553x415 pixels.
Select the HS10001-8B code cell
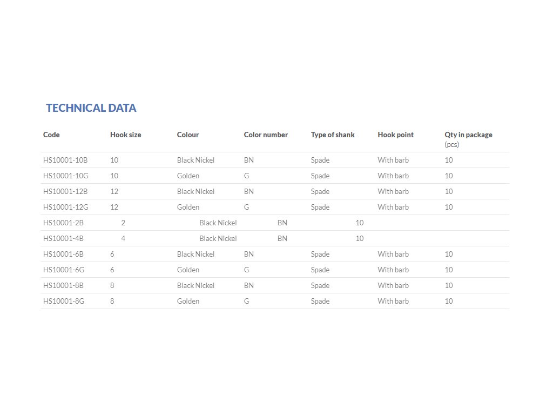(x=64, y=285)
